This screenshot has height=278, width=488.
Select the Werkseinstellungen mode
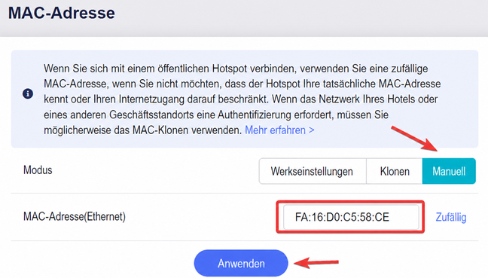point(313,171)
